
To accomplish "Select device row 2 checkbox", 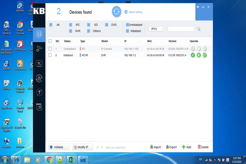I will 50,55.
